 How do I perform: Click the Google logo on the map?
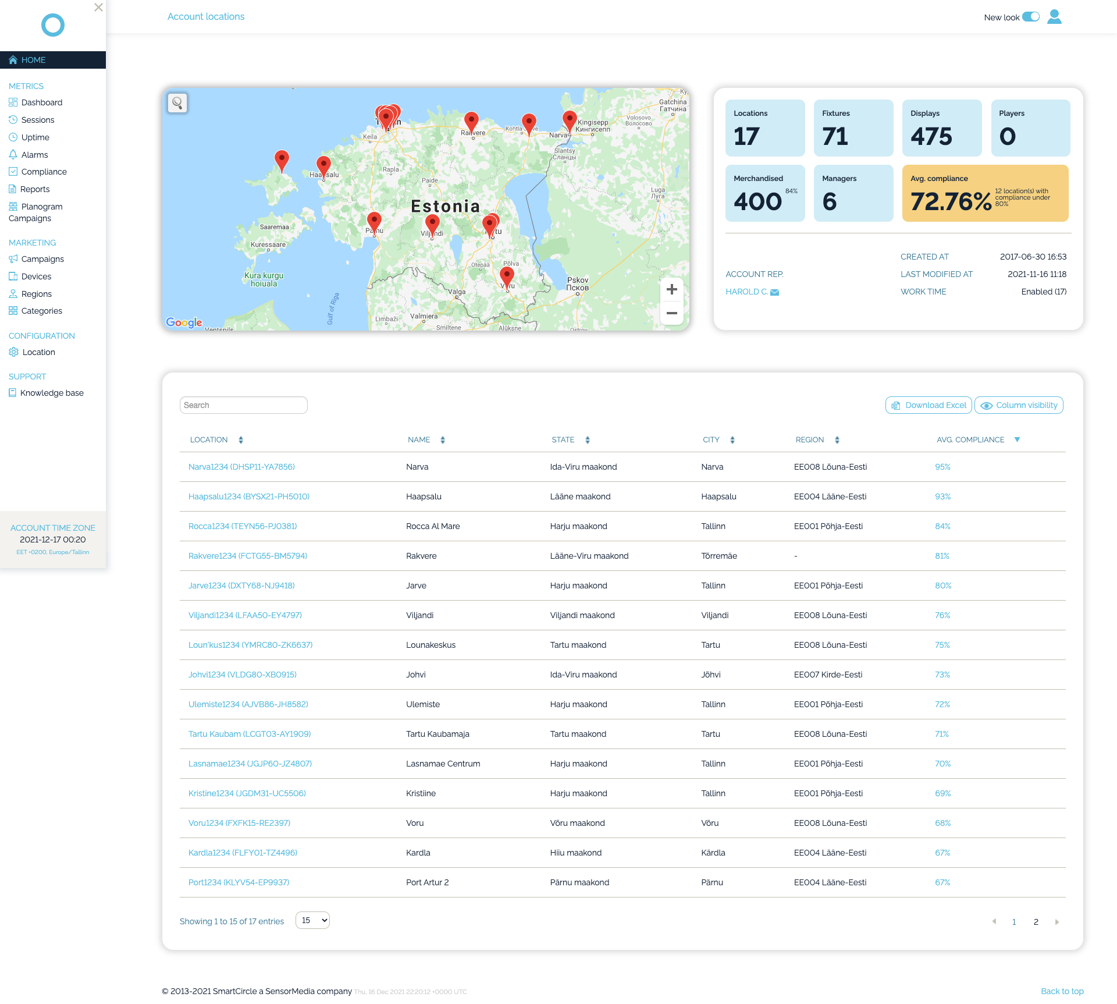tap(184, 322)
